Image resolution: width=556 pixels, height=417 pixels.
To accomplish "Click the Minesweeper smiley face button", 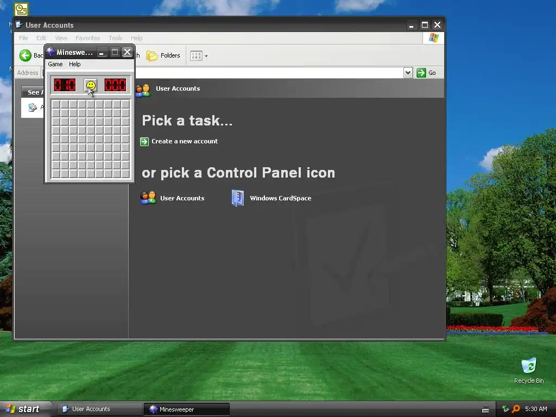I will pyautogui.click(x=91, y=85).
